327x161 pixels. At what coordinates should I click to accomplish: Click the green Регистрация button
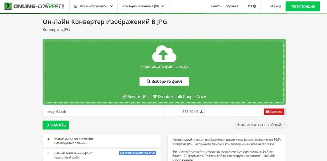pyautogui.click(x=303, y=6)
